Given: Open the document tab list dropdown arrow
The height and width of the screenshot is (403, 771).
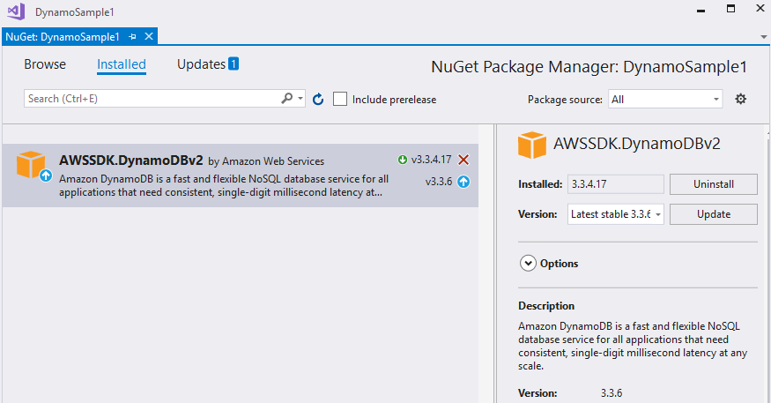Looking at the screenshot, I should coord(763,37).
